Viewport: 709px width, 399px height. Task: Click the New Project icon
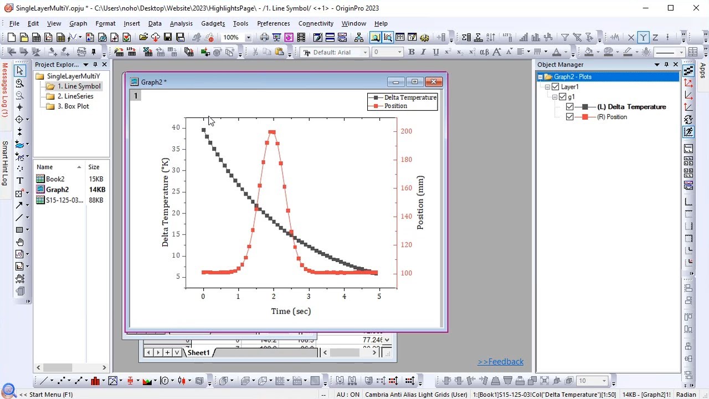pyautogui.click(x=12, y=38)
